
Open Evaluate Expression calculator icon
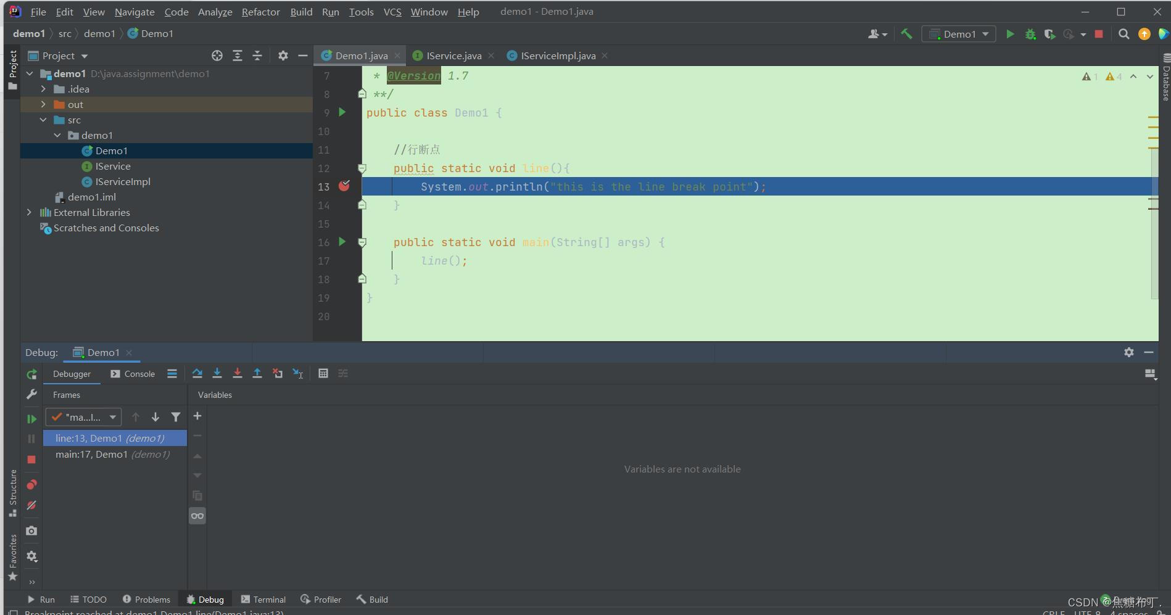(x=323, y=373)
